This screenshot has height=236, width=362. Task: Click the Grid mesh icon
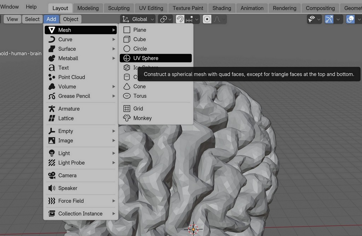pyautogui.click(x=127, y=109)
